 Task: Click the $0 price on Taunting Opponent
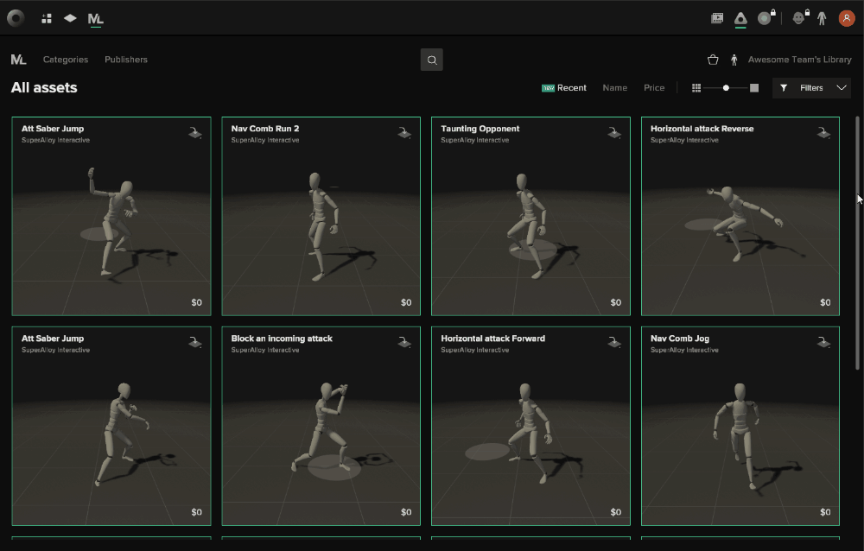pyautogui.click(x=615, y=302)
